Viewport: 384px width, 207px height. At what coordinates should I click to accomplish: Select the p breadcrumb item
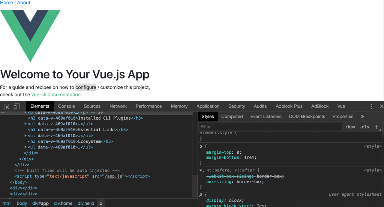coord(100,203)
